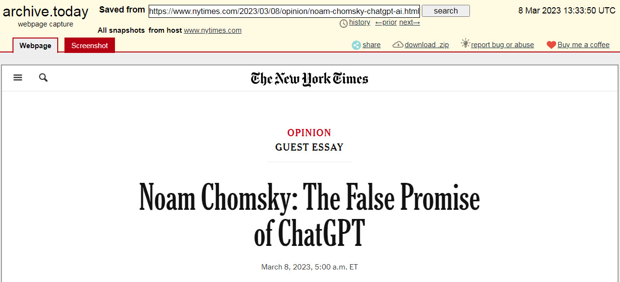620x282 pixels.
Task: Click the archive.today site title
Action: click(46, 12)
